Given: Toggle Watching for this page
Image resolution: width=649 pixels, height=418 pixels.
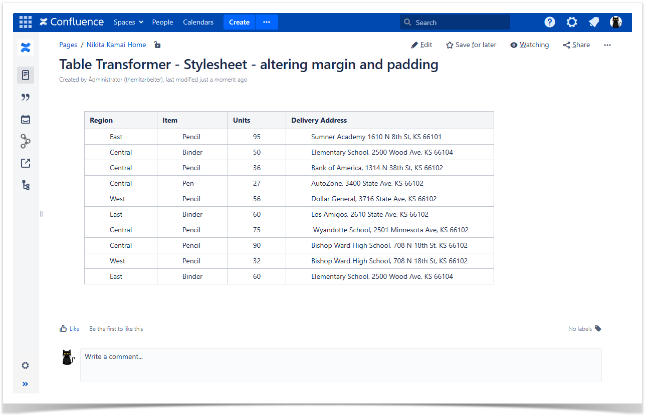Looking at the screenshot, I should [x=529, y=45].
